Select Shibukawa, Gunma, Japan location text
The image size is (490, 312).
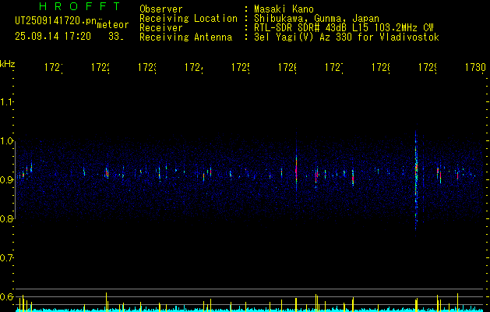(316, 18)
